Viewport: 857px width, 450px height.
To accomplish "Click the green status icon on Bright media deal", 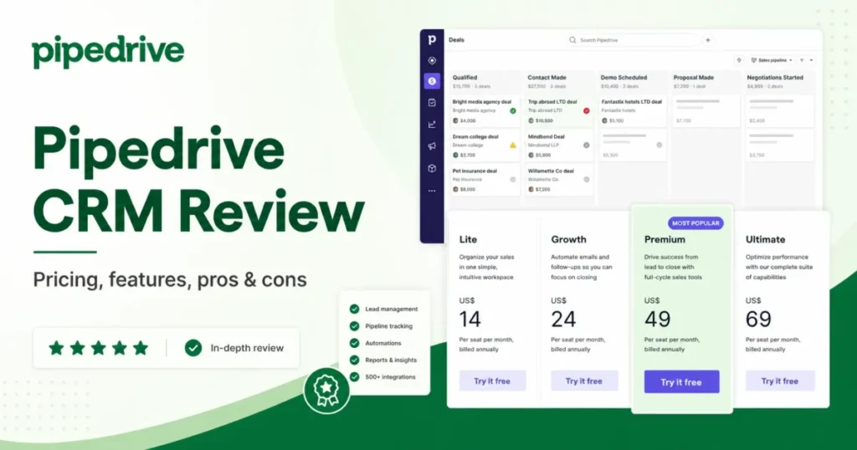I will [513, 111].
